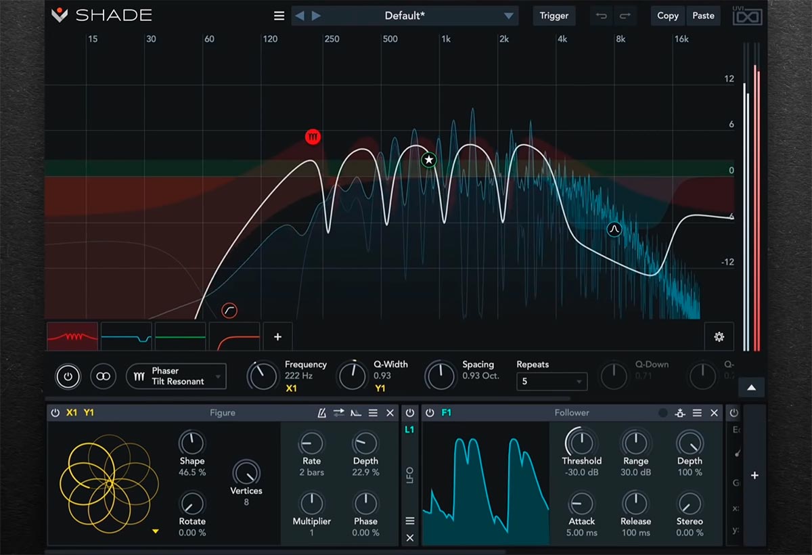Viewport: 812px width, 555px height.
Task: Toggle the LFO modulator power
Action: click(410, 413)
